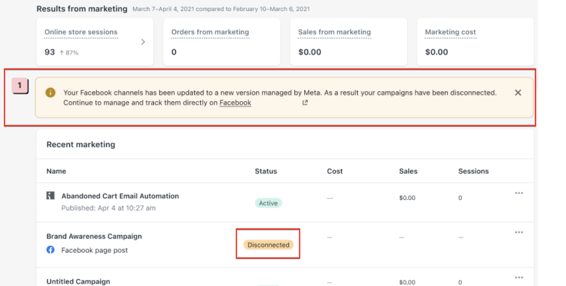Image resolution: width=566 pixels, height=286 pixels.
Task: Open more options for Untitled Campaign
Action: [x=519, y=277]
